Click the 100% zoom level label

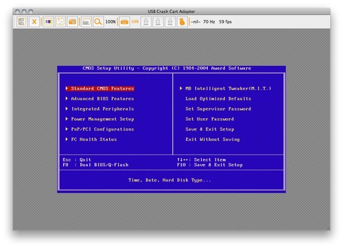pyautogui.click(x=110, y=22)
